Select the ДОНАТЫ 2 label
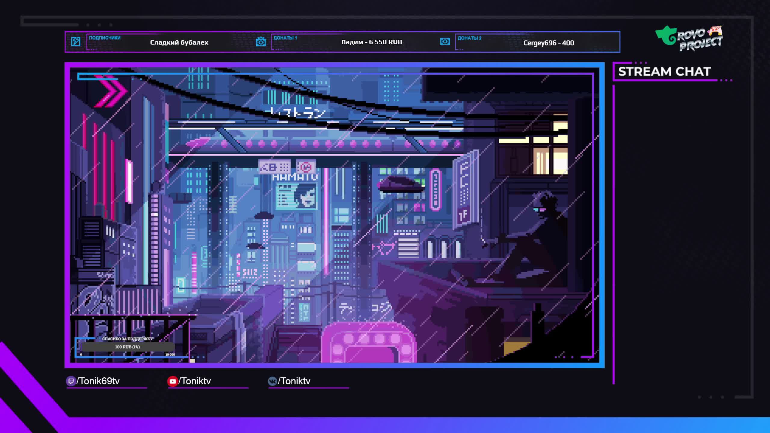The image size is (770, 433). click(x=469, y=38)
